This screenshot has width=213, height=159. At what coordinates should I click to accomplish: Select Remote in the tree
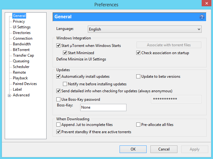[19, 72]
